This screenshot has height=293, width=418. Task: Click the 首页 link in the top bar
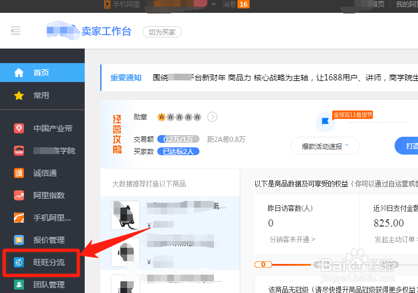pyautogui.click(x=378, y=4)
